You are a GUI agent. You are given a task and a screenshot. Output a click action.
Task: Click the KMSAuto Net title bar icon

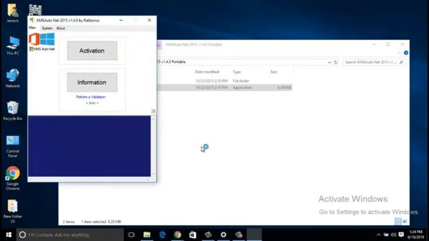click(32, 20)
